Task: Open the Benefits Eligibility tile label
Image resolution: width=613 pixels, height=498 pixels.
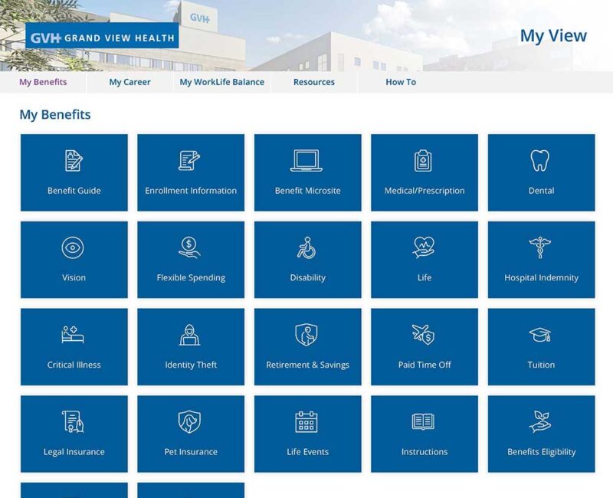Action: pos(542,452)
